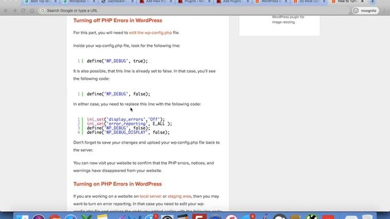Follow the staging area link
Screen dimensions: 390x219
(179, 196)
